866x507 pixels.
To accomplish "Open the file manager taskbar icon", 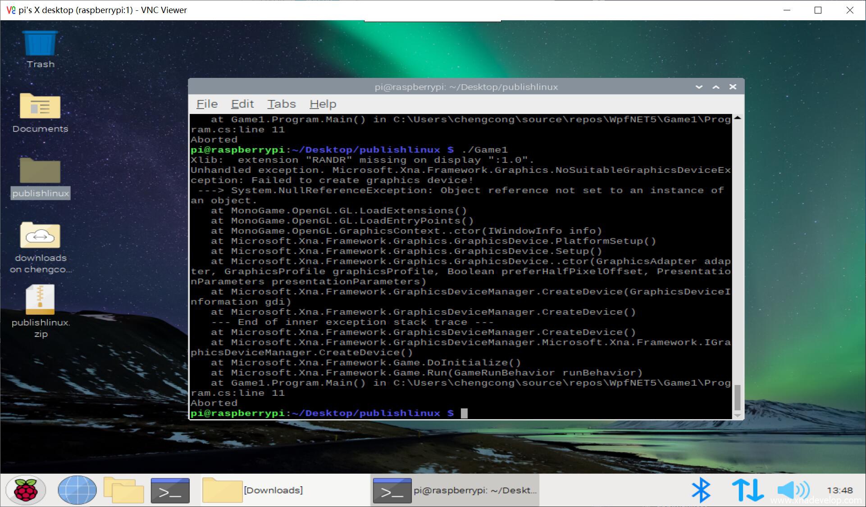I will pyautogui.click(x=123, y=490).
